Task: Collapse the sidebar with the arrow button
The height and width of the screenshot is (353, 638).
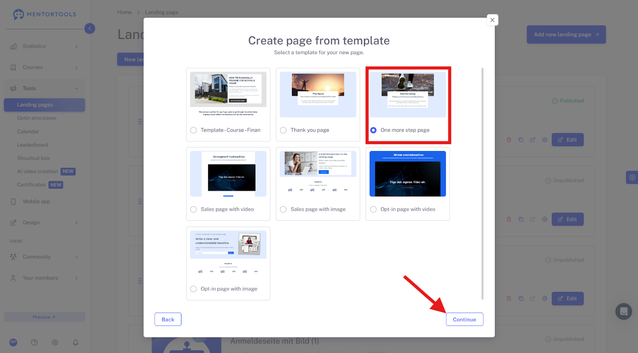Action: 90,28
